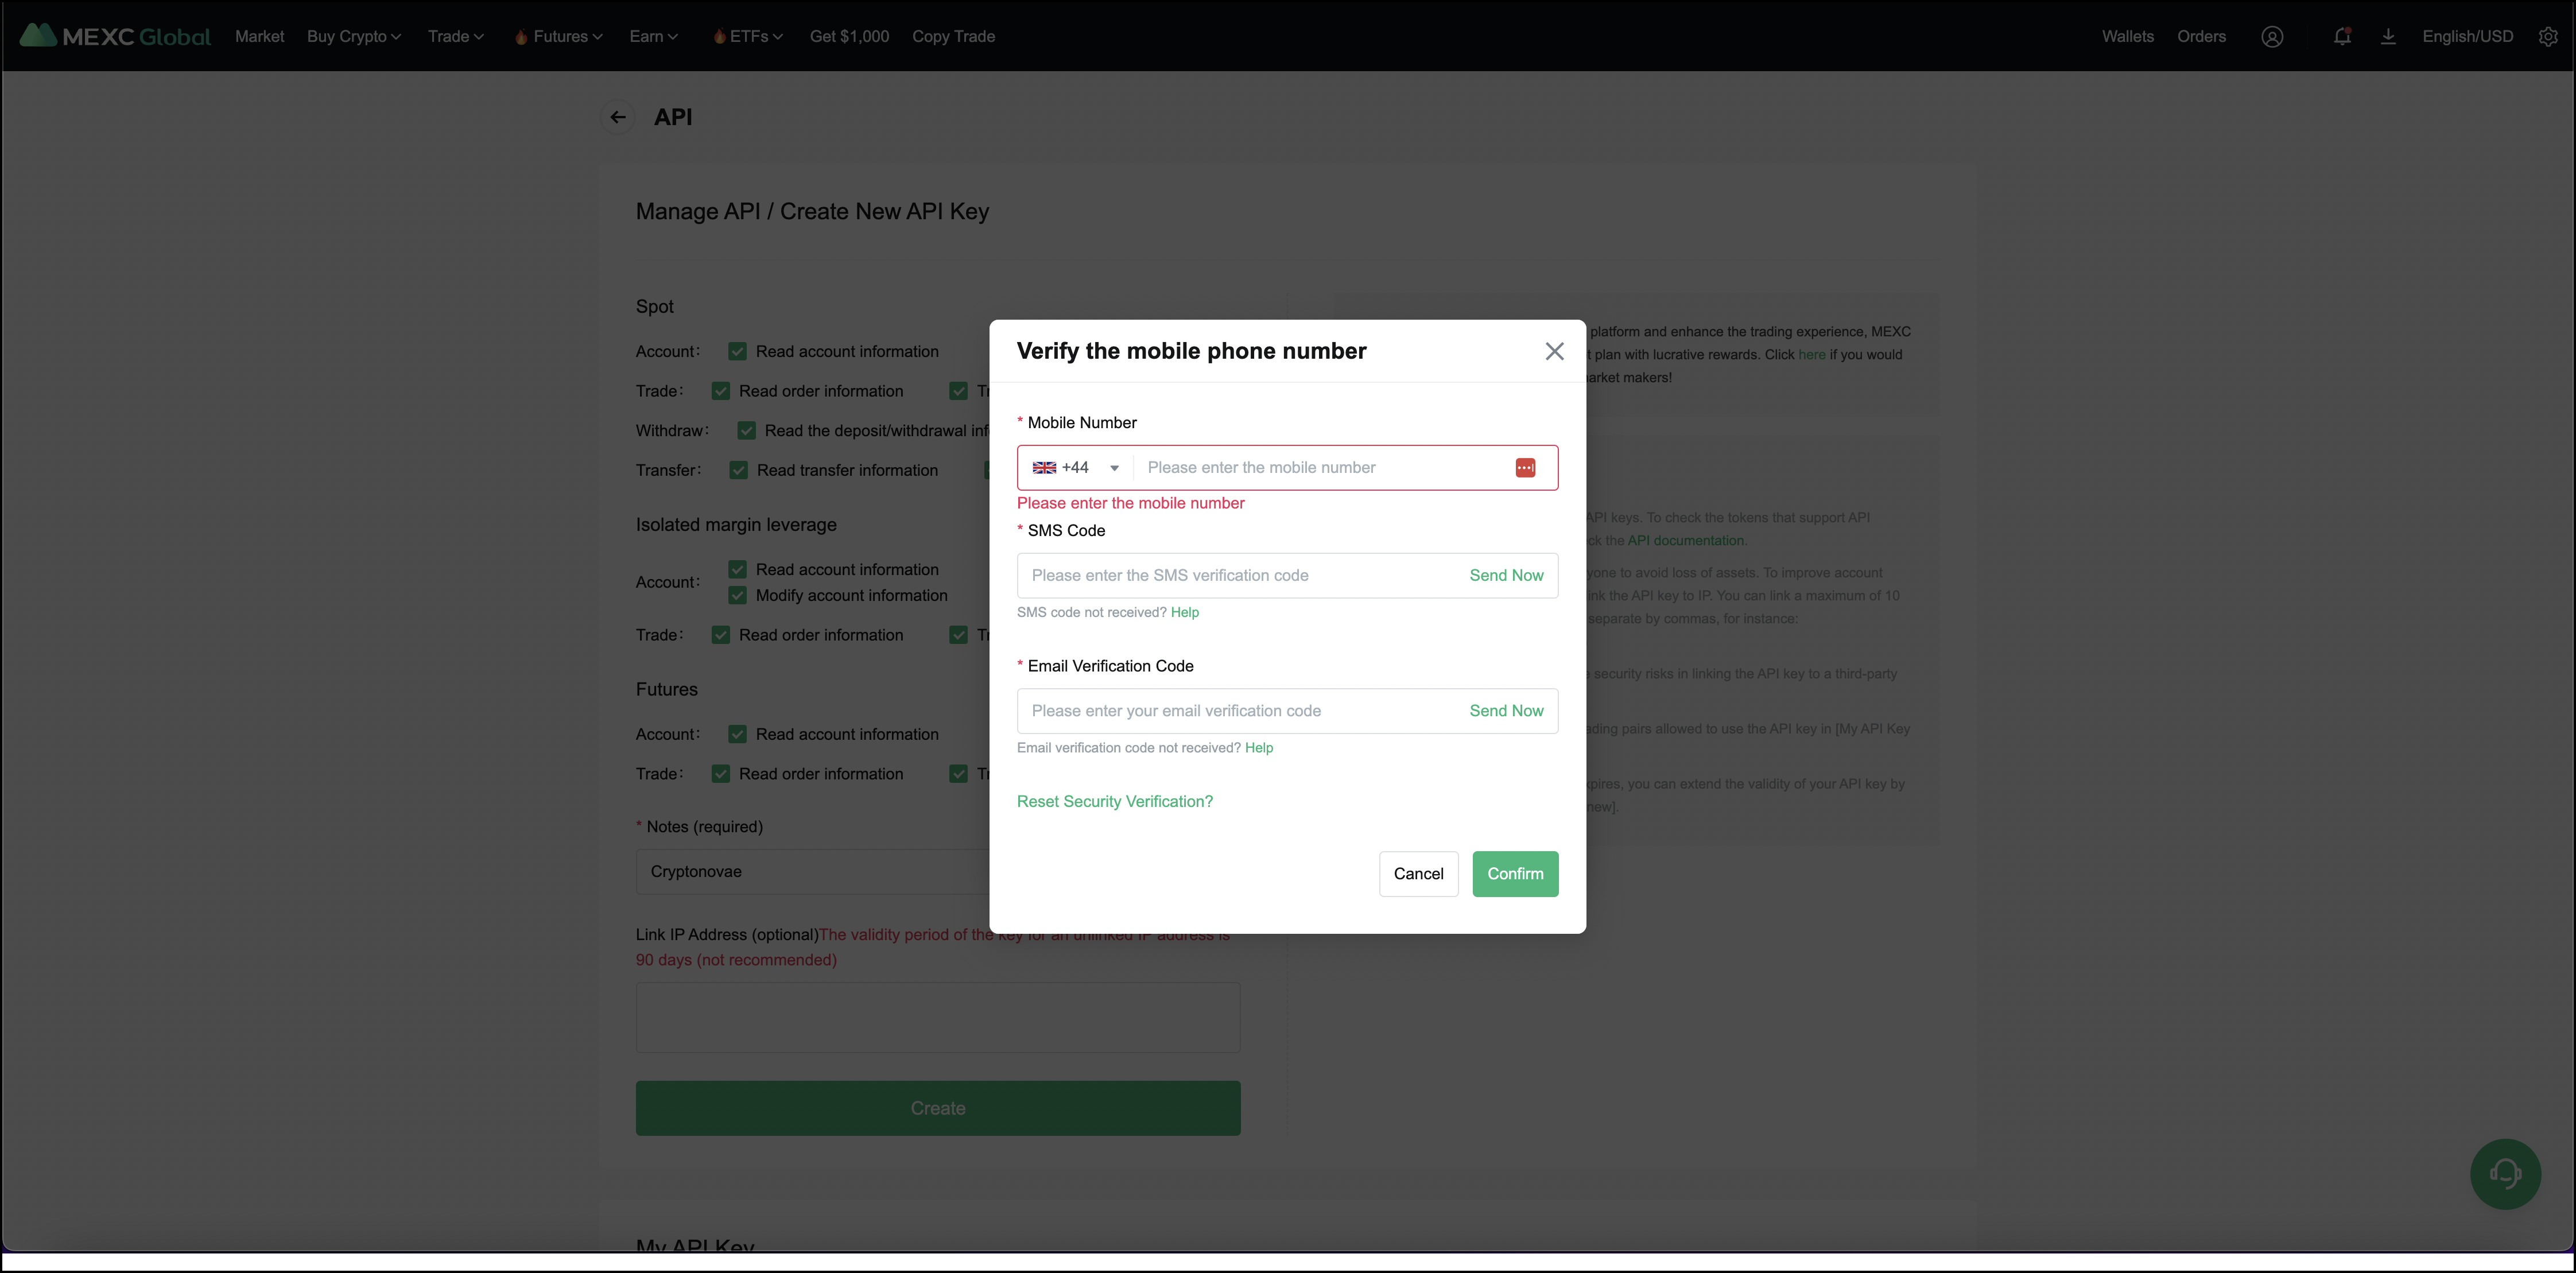Open the user profile icon
2576x1273 pixels.
(2272, 37)
